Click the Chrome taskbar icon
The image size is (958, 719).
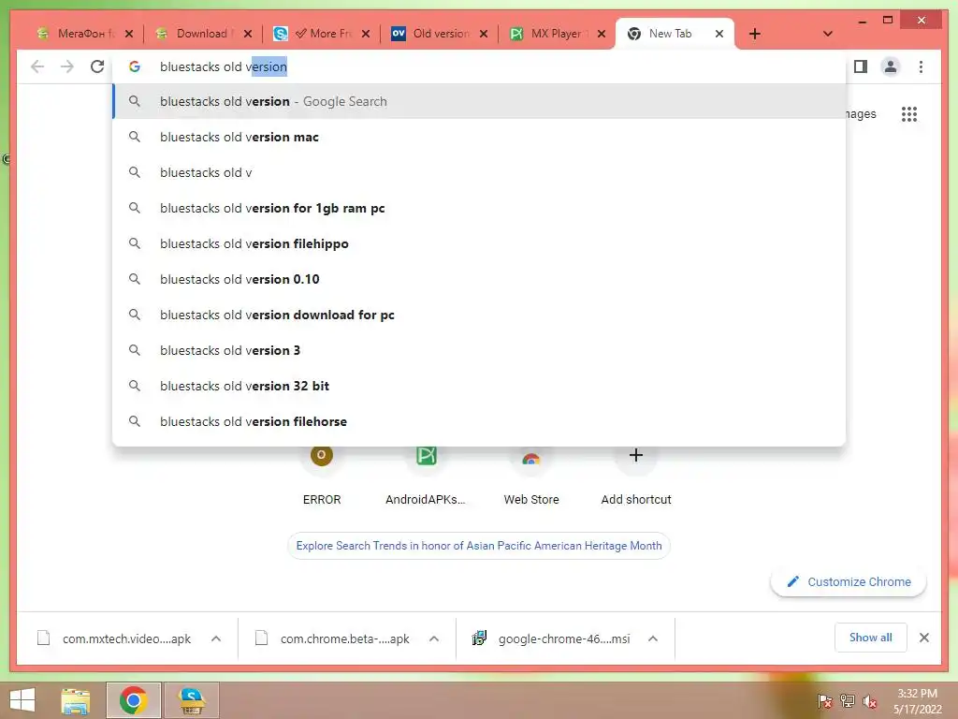click(x=133, y=700)
